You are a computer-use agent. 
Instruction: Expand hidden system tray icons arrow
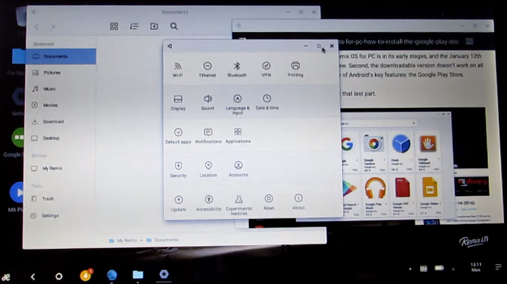coord(410,269)
